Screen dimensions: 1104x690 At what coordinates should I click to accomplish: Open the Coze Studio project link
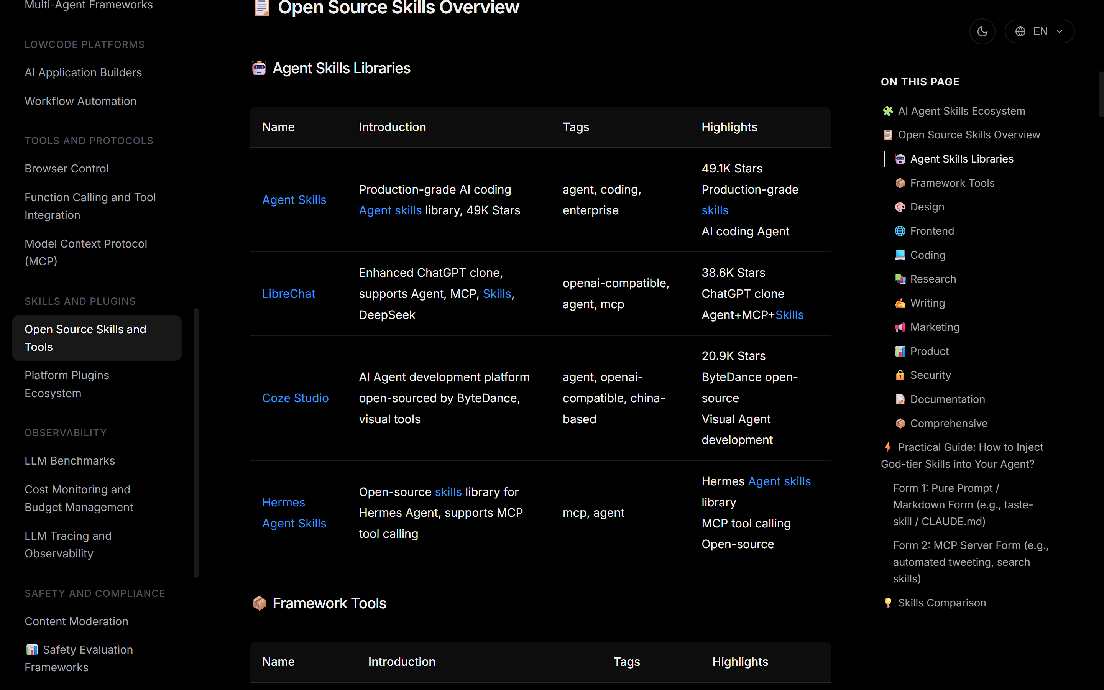point(295,398)
